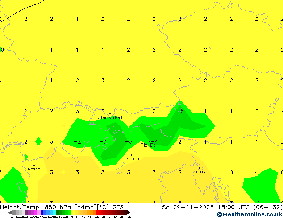Click the dot marker at Piz Boe
The width and height of the screenshot is (283, 218).
point(150,141)
